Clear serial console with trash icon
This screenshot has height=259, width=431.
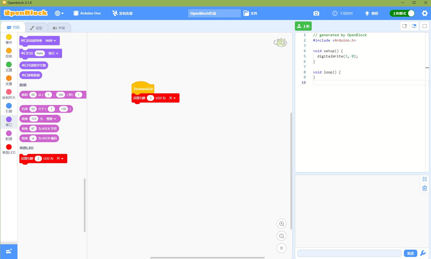click(x=425, y=188)
